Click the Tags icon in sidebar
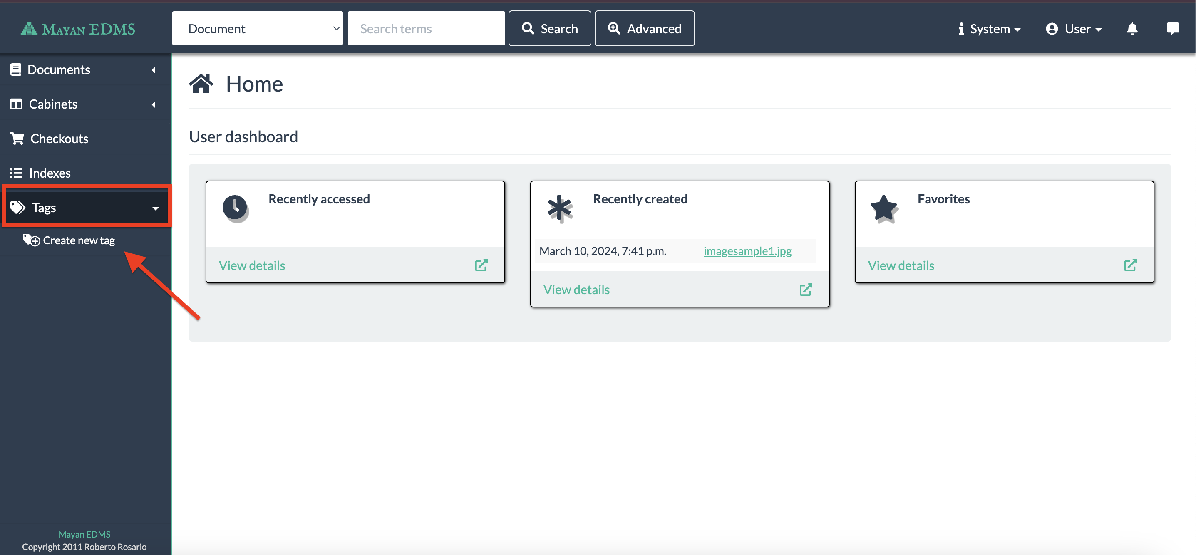1196x555 pixels. [x=17, y=208]
